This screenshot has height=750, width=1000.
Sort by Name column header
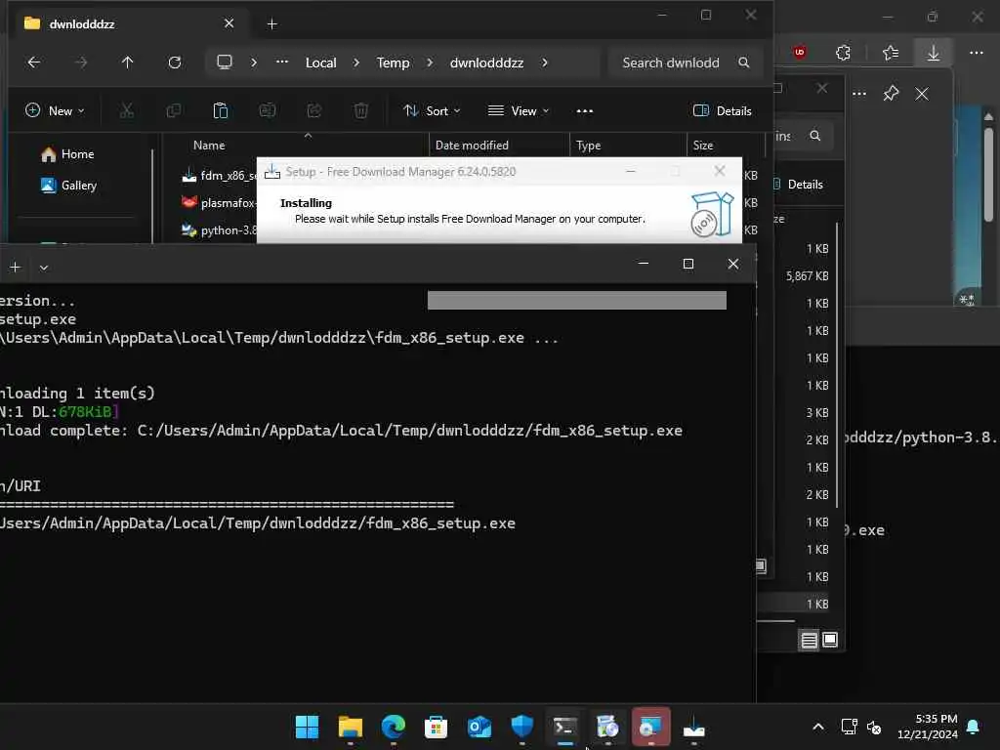point(209,146)
